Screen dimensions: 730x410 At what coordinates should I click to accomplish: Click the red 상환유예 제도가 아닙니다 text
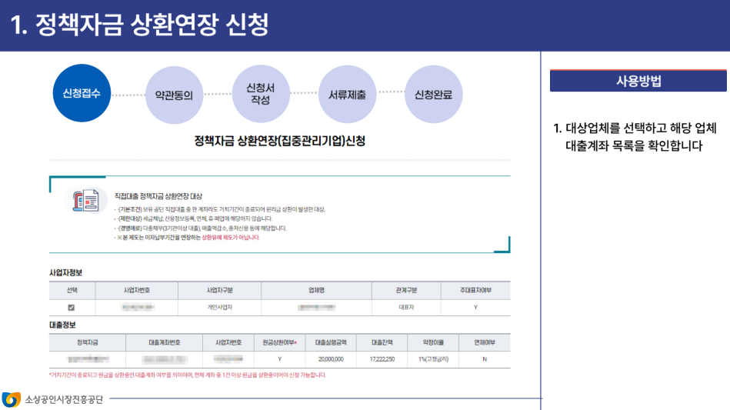231,238
